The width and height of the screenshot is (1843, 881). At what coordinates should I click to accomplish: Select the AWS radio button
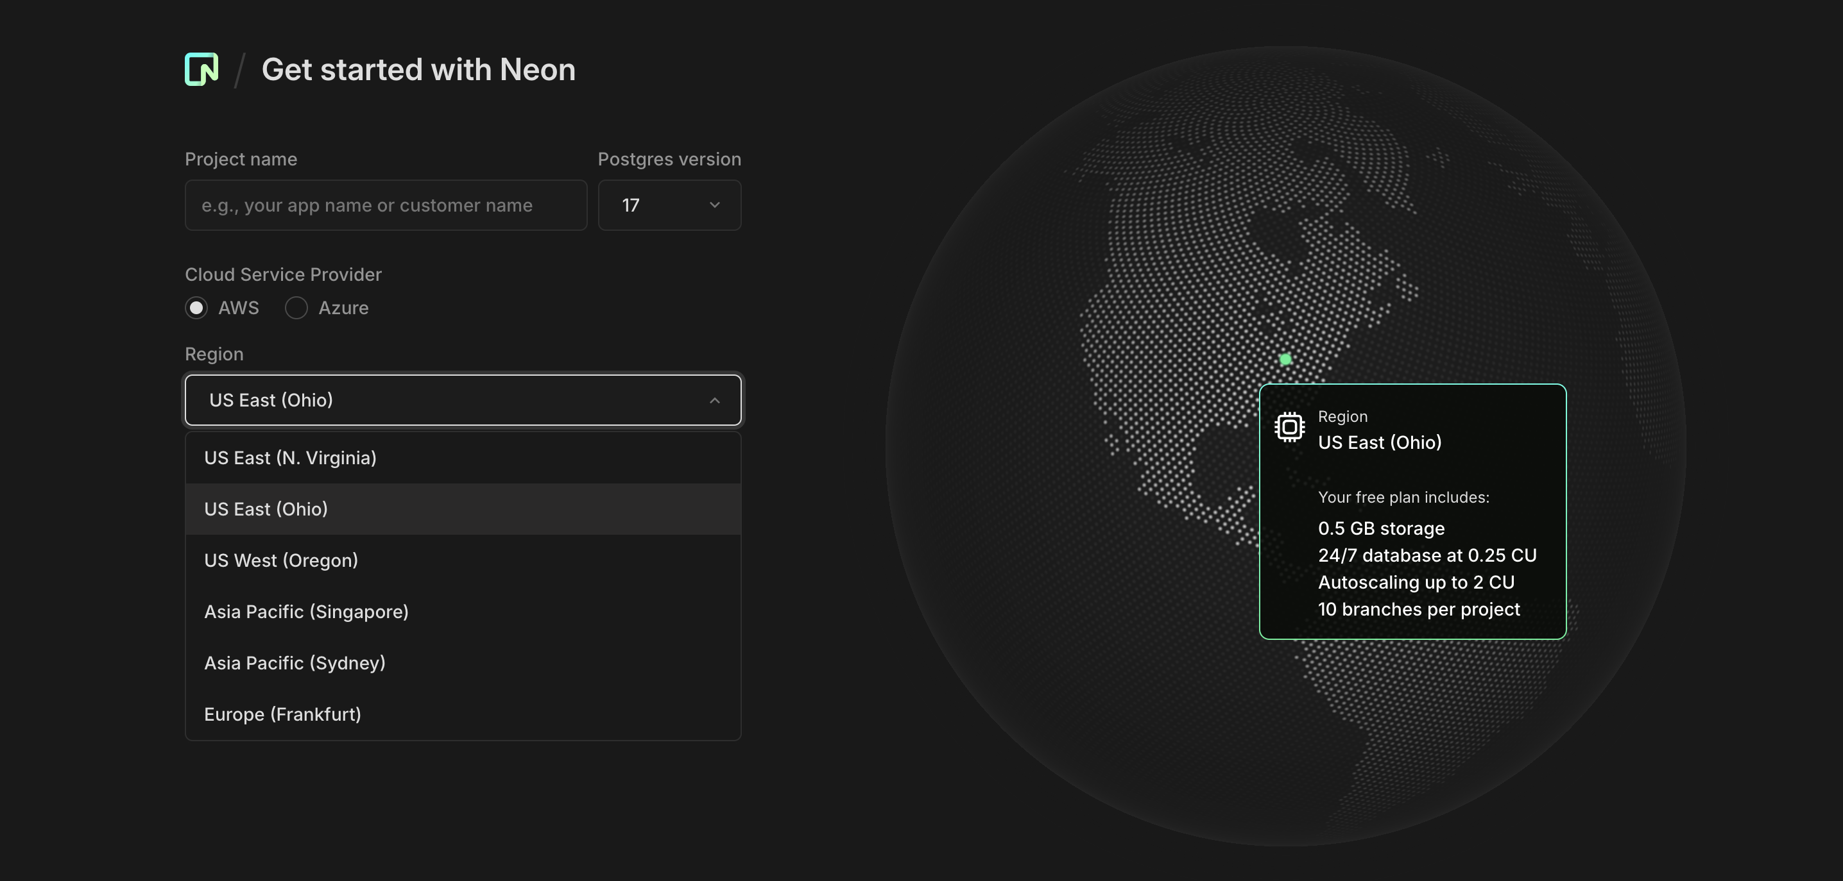click(x=196, y=308)
